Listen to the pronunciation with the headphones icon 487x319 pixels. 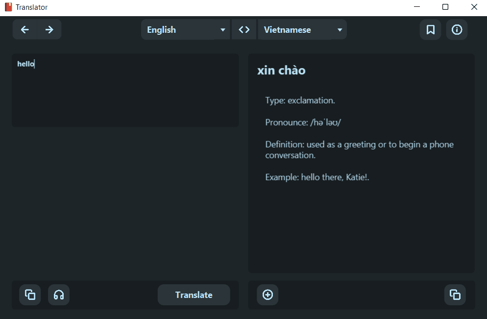tap(59, 295)
